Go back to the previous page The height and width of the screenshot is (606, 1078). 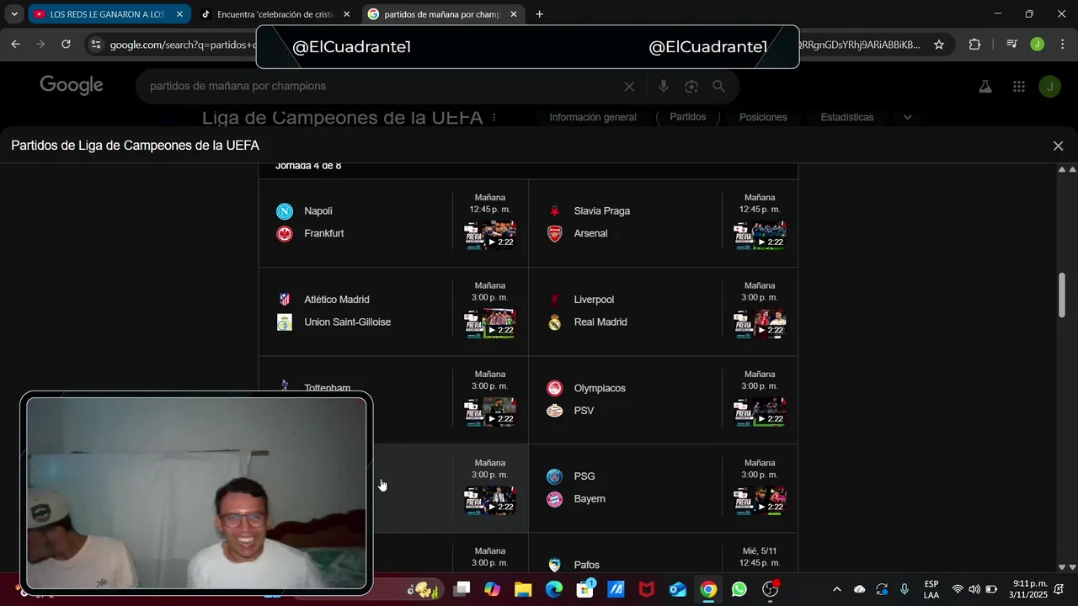15,45
